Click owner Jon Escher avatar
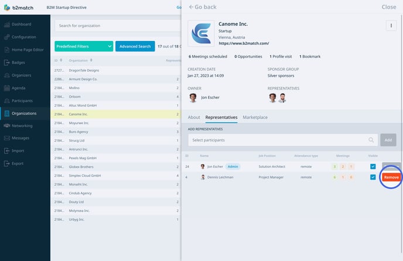The width and height of the screenshot is (403, 261). (193, 98)
